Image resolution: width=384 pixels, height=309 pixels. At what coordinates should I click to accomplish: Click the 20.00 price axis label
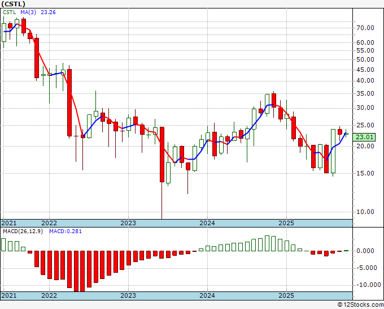(365, 146)
